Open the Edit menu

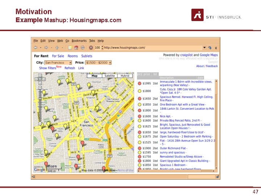(43, 41)
